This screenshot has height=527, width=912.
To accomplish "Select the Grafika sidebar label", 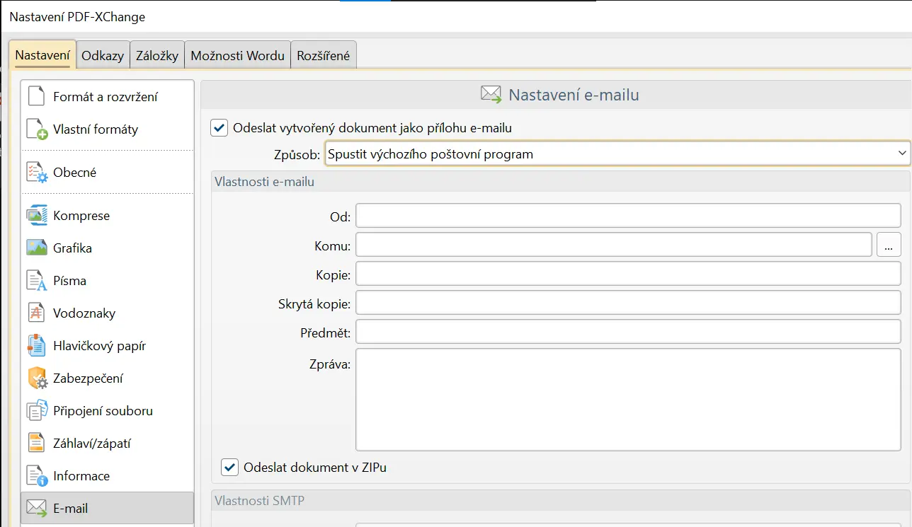I will point(72,248).
